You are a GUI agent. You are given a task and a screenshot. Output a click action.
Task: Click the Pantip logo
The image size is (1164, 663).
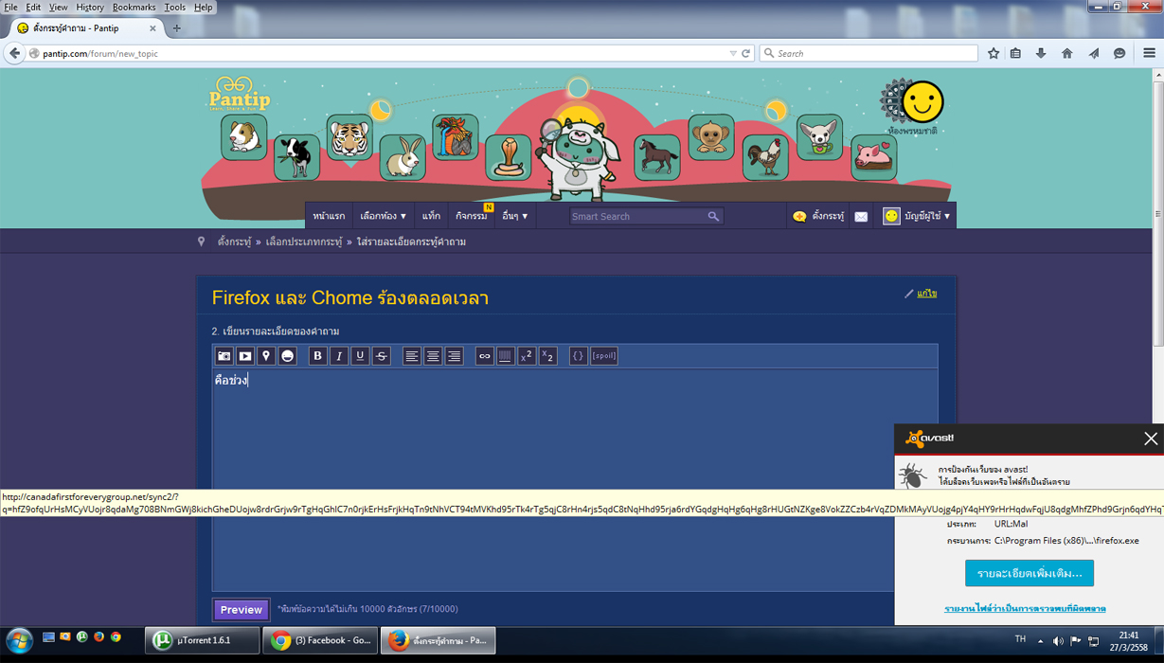(x=240, y=95)
